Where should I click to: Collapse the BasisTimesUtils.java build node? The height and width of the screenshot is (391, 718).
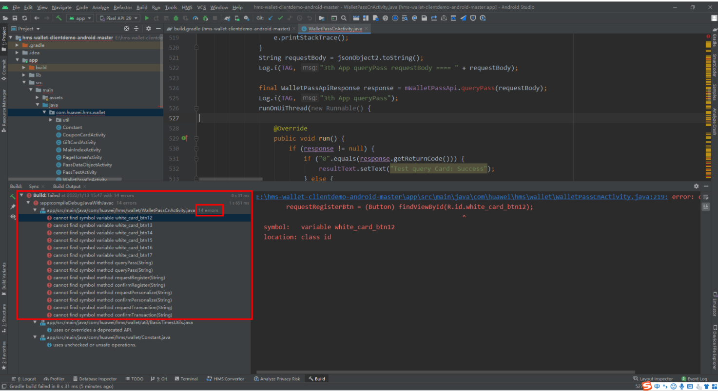(35, 322)
